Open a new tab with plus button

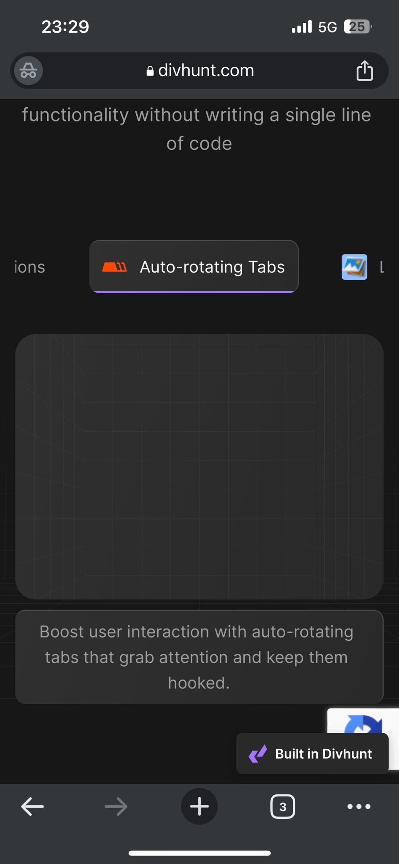tap(199, 806)
